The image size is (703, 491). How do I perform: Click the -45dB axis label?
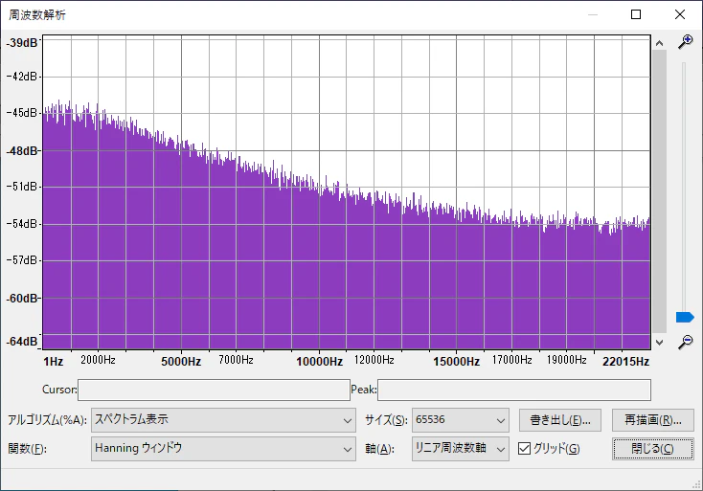click(x=22, y=112)
